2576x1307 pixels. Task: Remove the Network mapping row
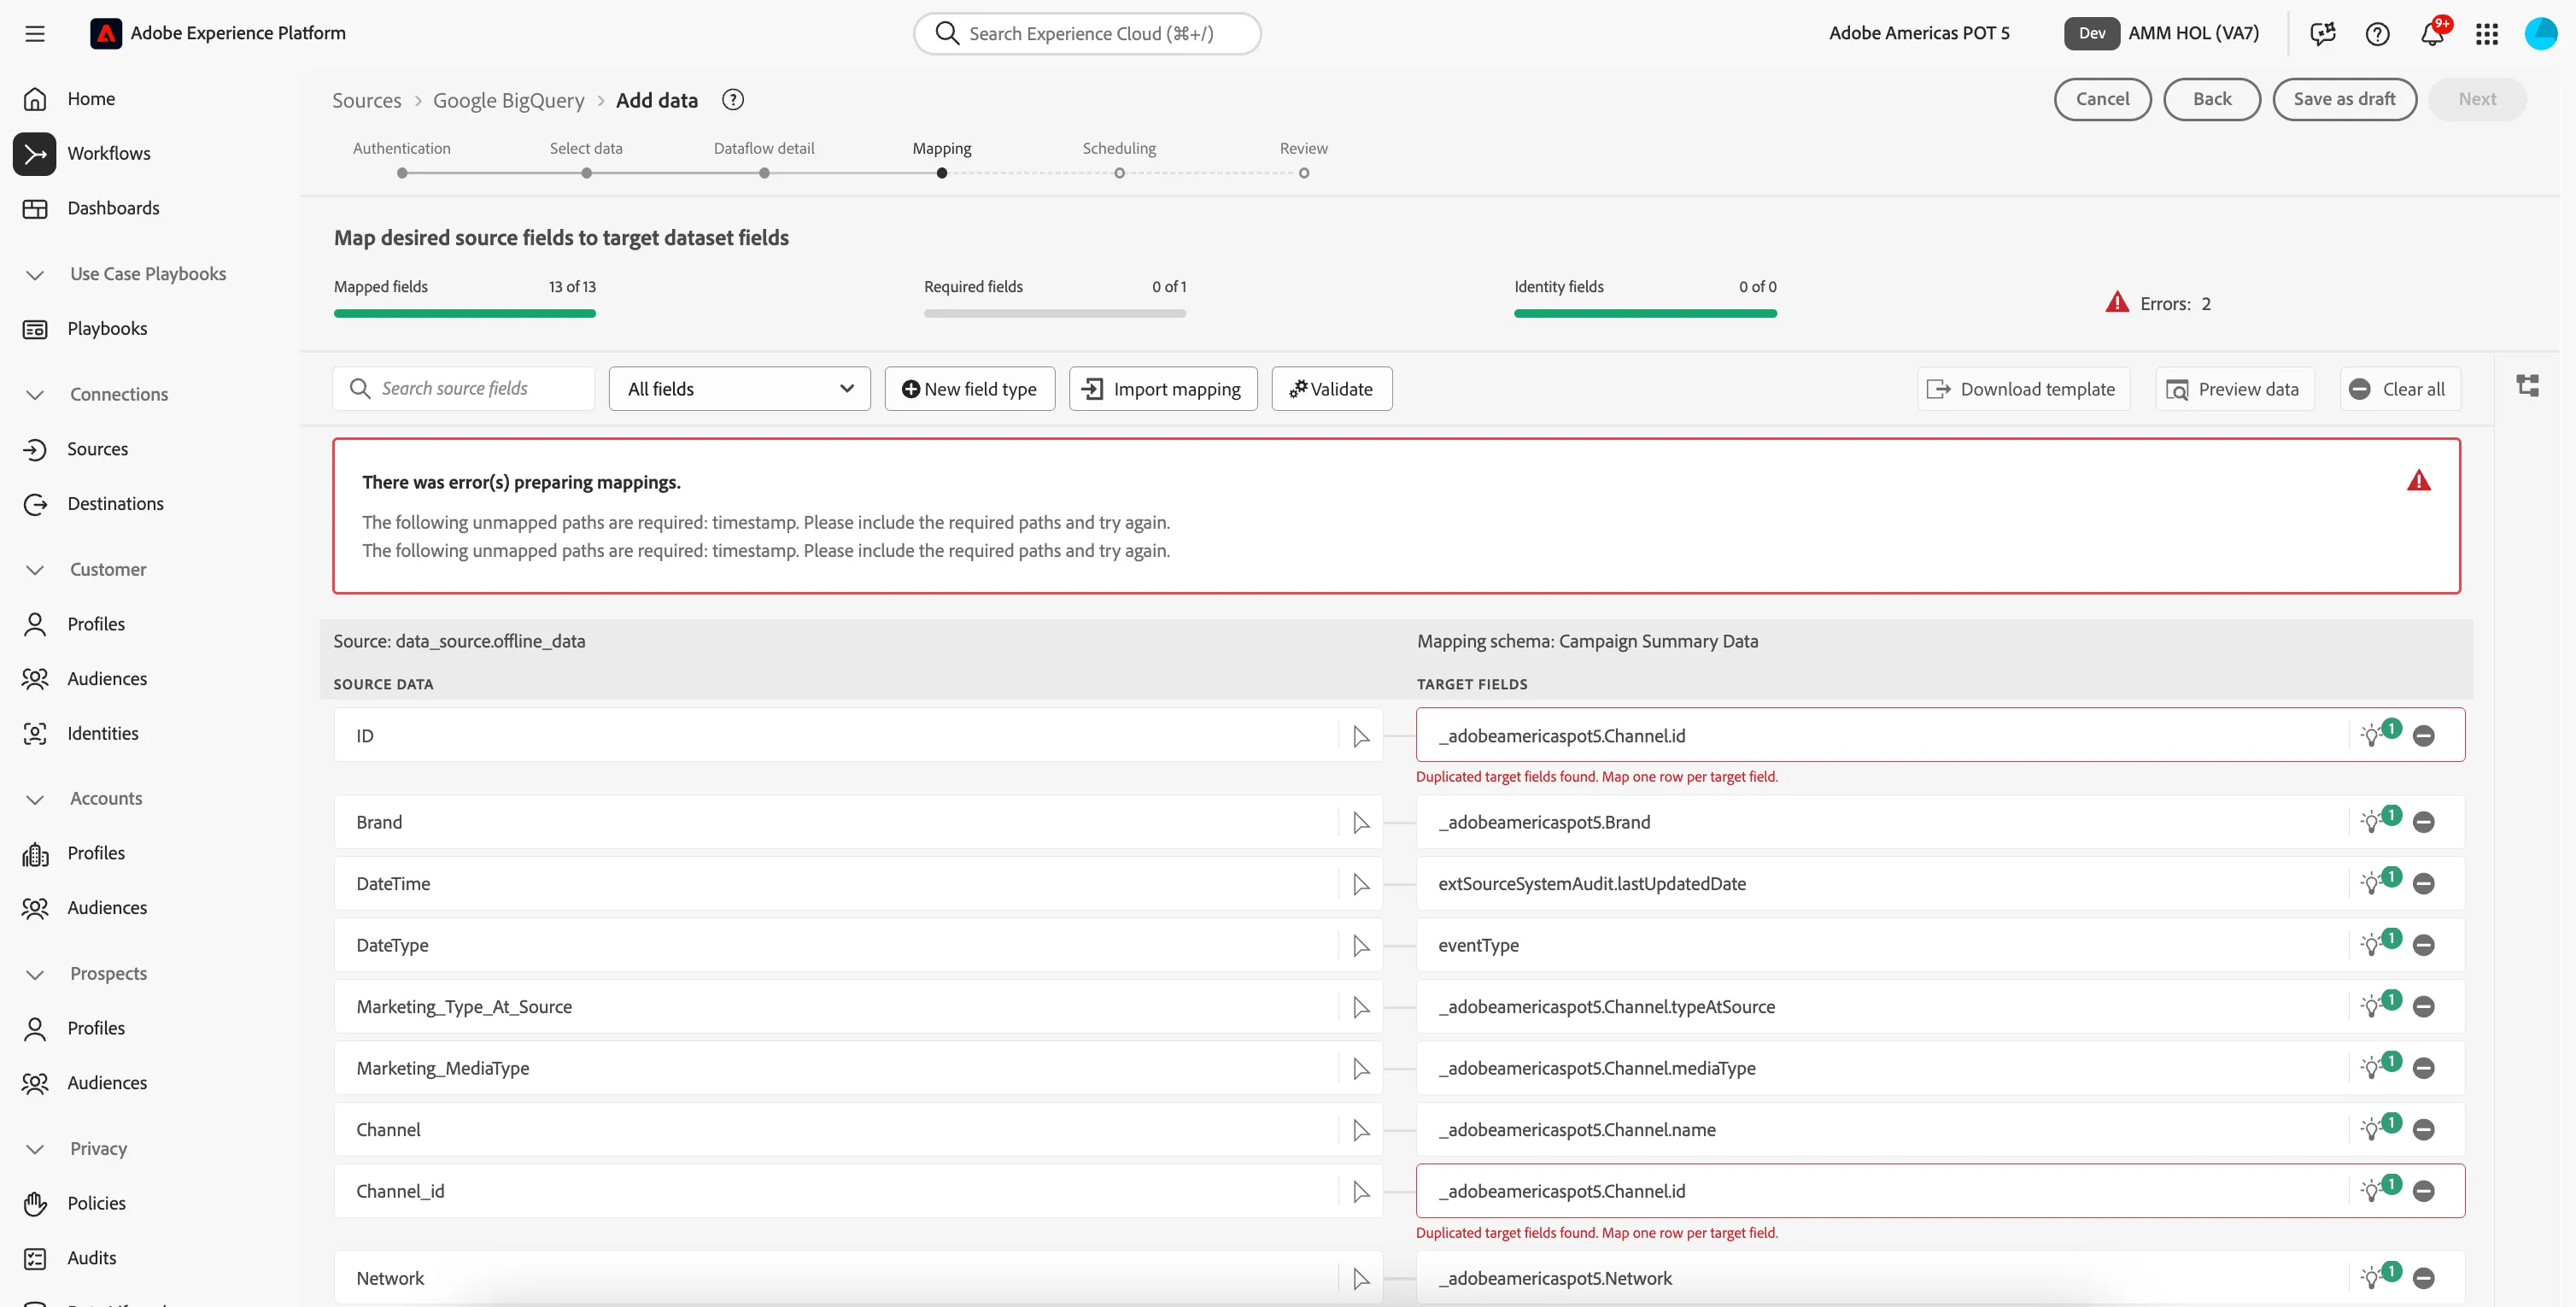2423,1277
